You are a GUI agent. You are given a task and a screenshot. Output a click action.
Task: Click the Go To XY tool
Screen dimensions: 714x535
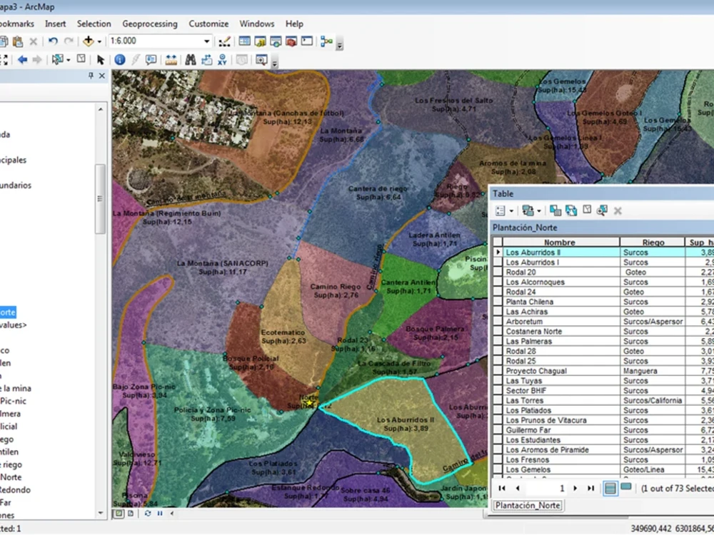223,60
